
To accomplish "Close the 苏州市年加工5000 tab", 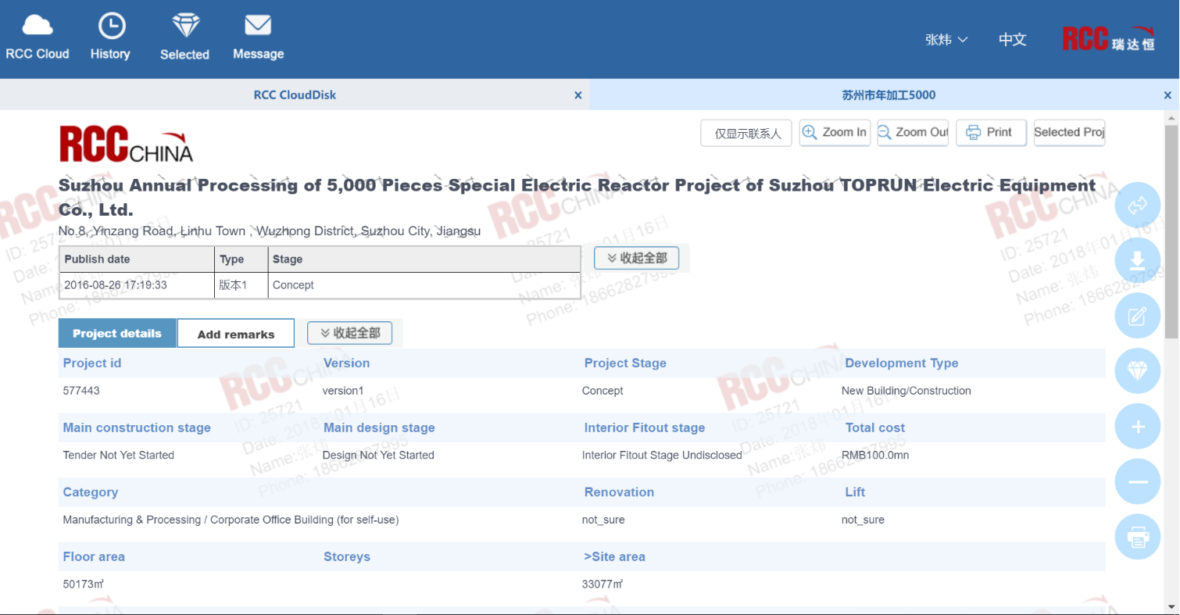I will (1167, 95).
